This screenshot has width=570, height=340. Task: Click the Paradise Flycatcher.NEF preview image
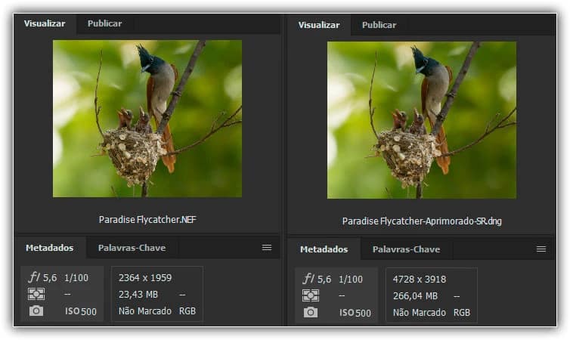pos(147,119)
